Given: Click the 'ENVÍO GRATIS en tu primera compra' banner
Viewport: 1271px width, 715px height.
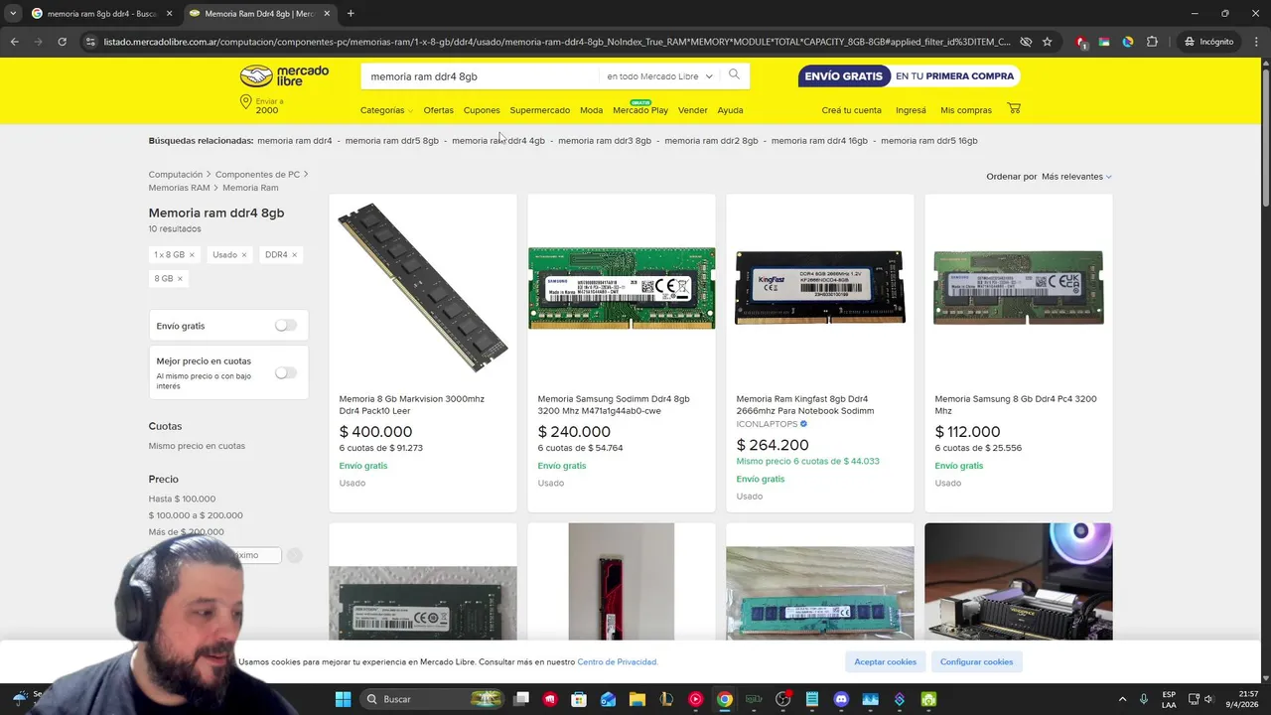Looking at the screenshot, I should click(x=909, y=76).
